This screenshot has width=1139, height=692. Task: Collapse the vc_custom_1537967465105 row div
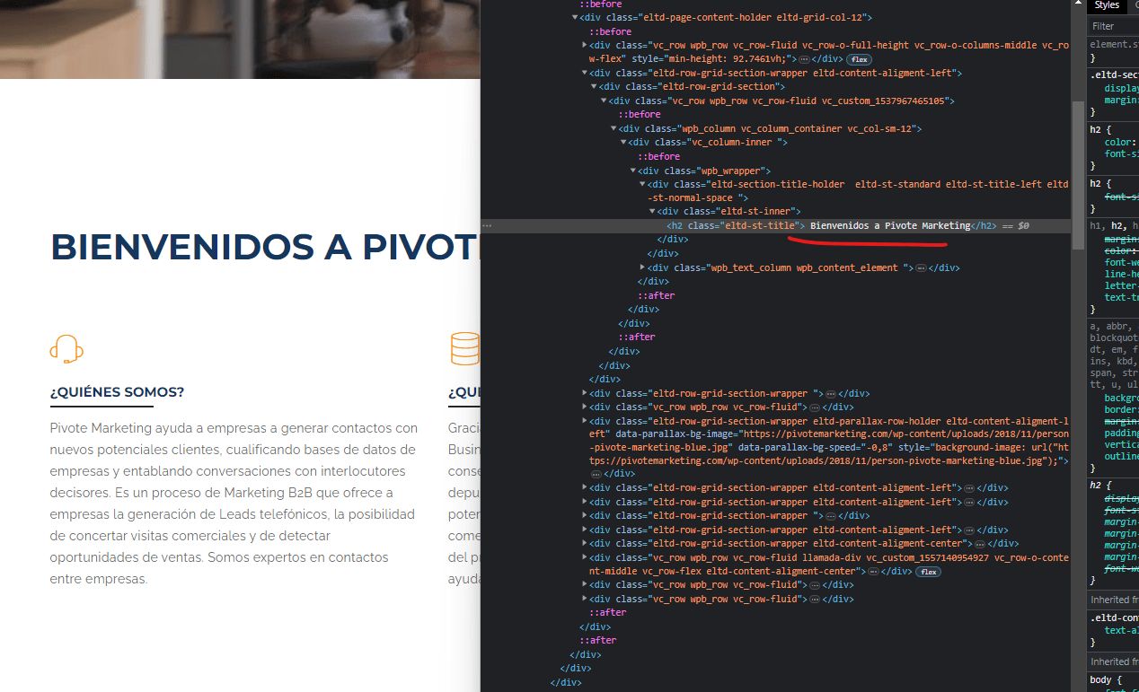(x=605, y=101)
